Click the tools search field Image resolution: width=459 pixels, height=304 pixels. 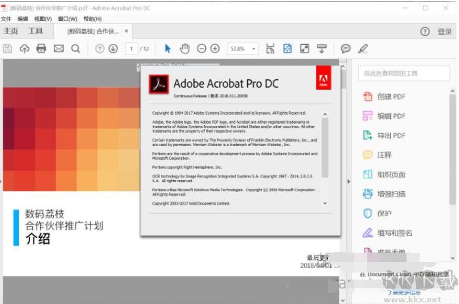tap(404, 73)
